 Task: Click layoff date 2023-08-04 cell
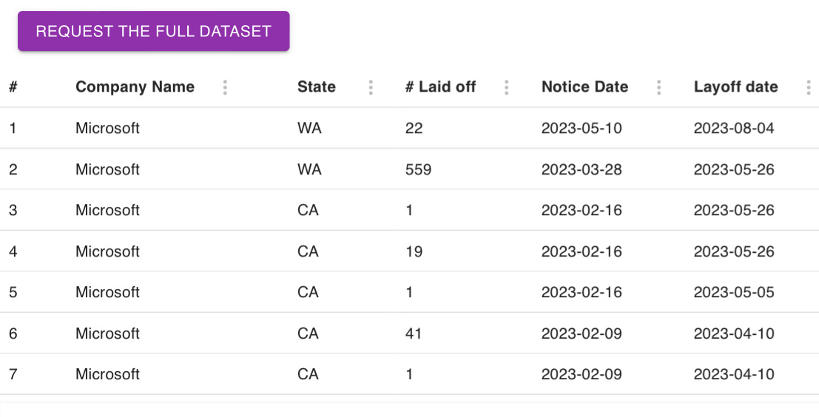click(x=734, y=128)
